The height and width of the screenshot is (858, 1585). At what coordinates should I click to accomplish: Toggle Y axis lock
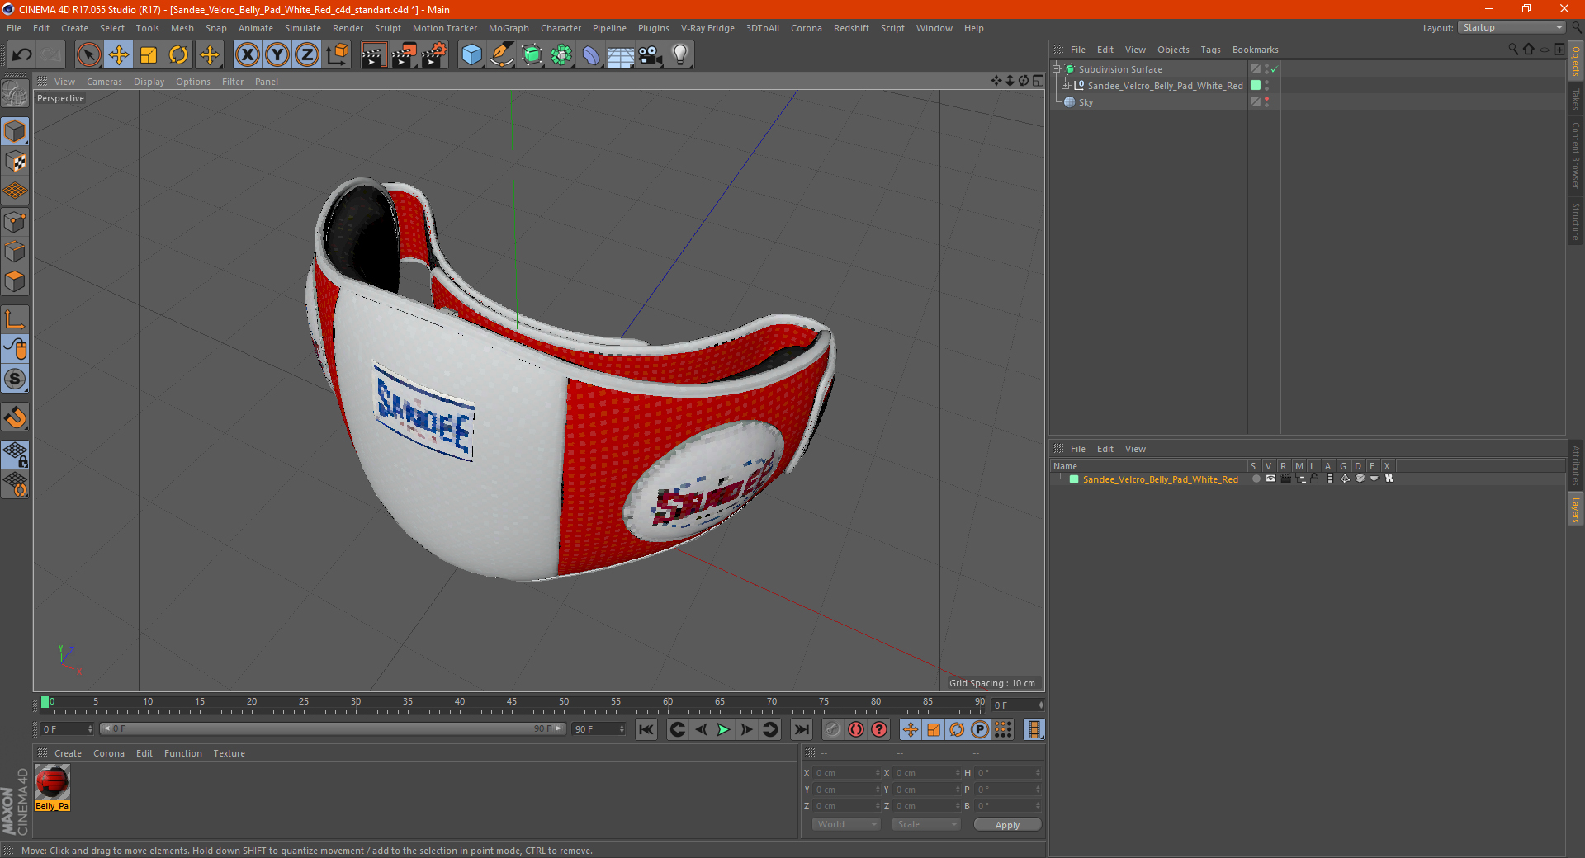277,55
